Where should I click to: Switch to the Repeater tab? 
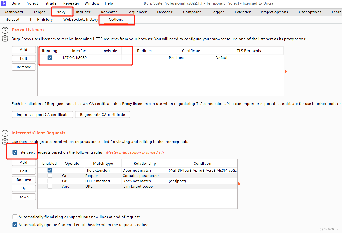[109, 12]
